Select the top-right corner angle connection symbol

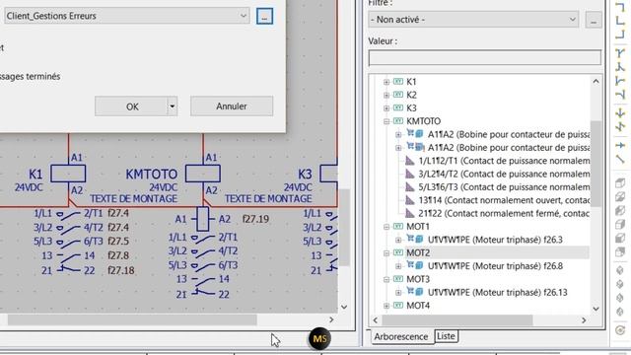tap(620, 7)
